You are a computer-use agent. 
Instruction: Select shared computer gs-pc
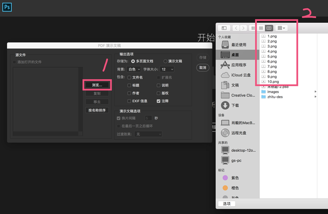point(237,160)
